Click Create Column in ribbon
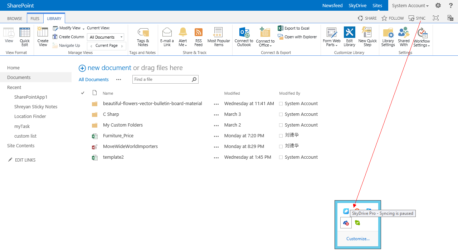 tap(68, 37)
